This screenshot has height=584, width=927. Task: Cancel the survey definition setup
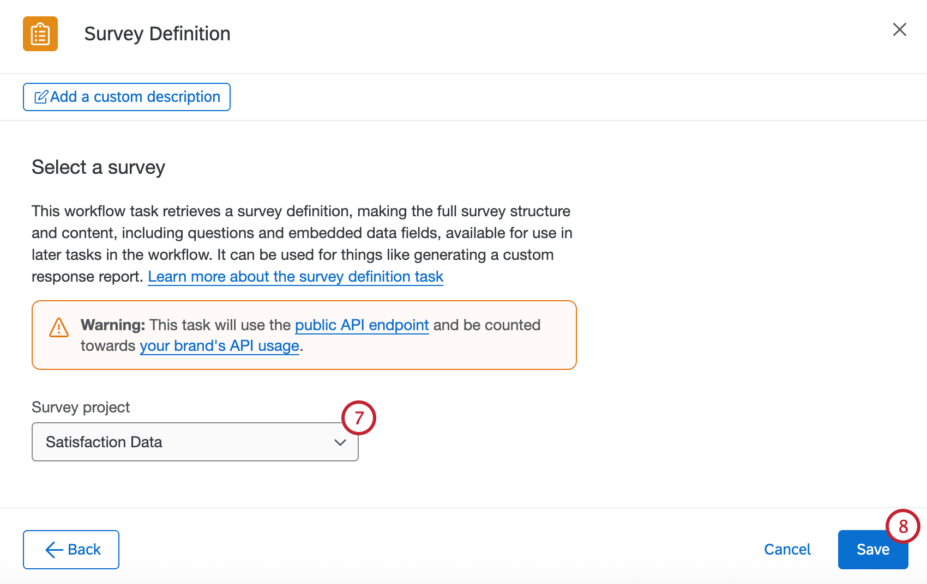[x=787, y=549]
